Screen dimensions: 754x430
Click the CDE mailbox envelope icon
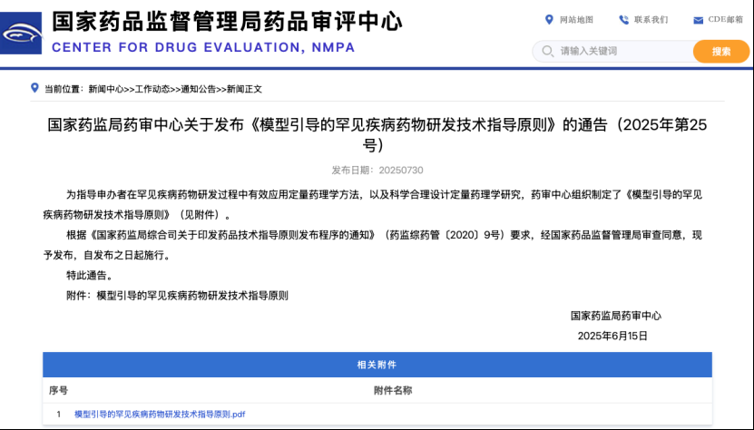[698, 20]
